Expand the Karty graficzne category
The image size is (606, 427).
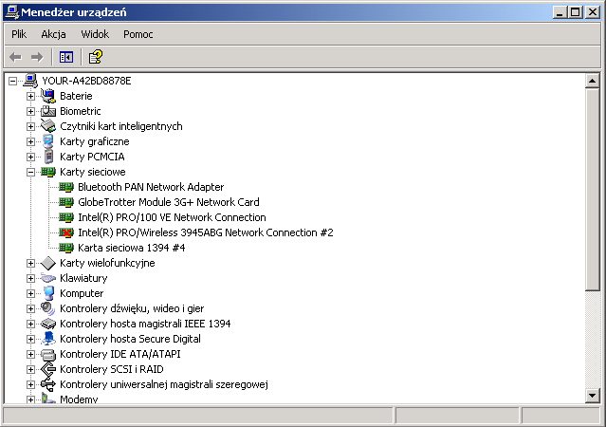(x=30, y=141)
